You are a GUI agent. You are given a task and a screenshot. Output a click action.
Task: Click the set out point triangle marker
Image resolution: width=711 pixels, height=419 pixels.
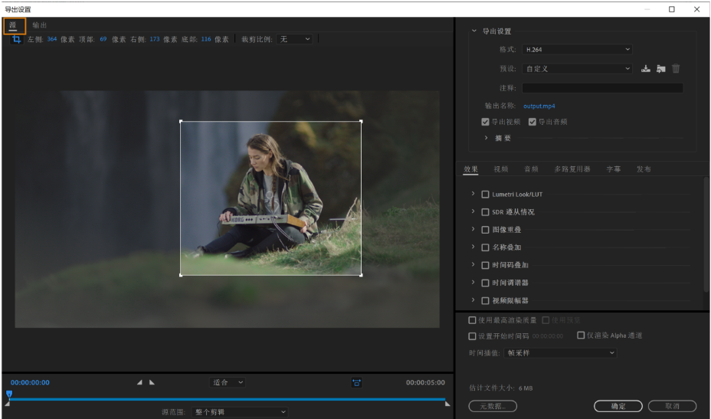pos(152,382)
